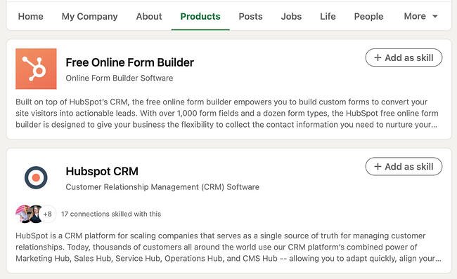View the Posts tab

[x=251, y=16]
